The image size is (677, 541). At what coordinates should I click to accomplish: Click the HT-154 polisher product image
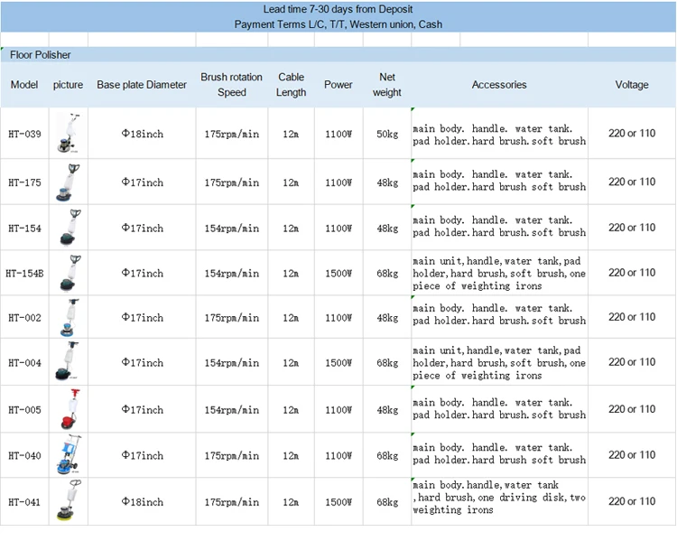68,228
